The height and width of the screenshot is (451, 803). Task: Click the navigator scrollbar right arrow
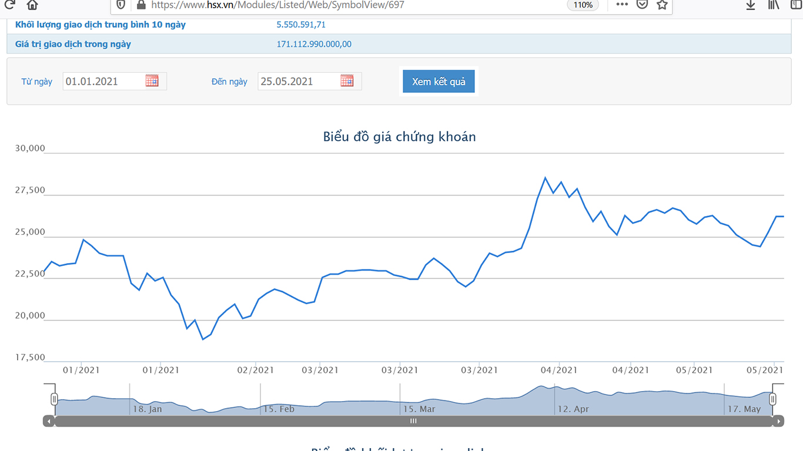[x=779, y=421]
